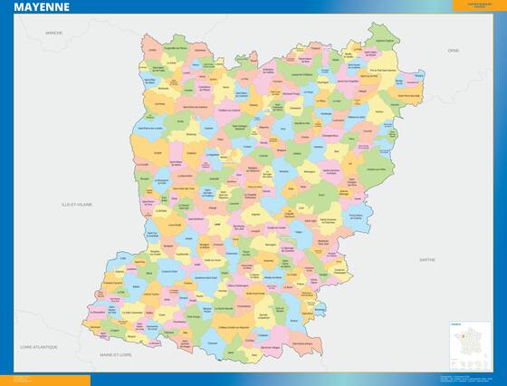Click the Saint-Pierre-des-Nids commune label
The width and height of the screenshot is (507, 386).
(408, 96)
